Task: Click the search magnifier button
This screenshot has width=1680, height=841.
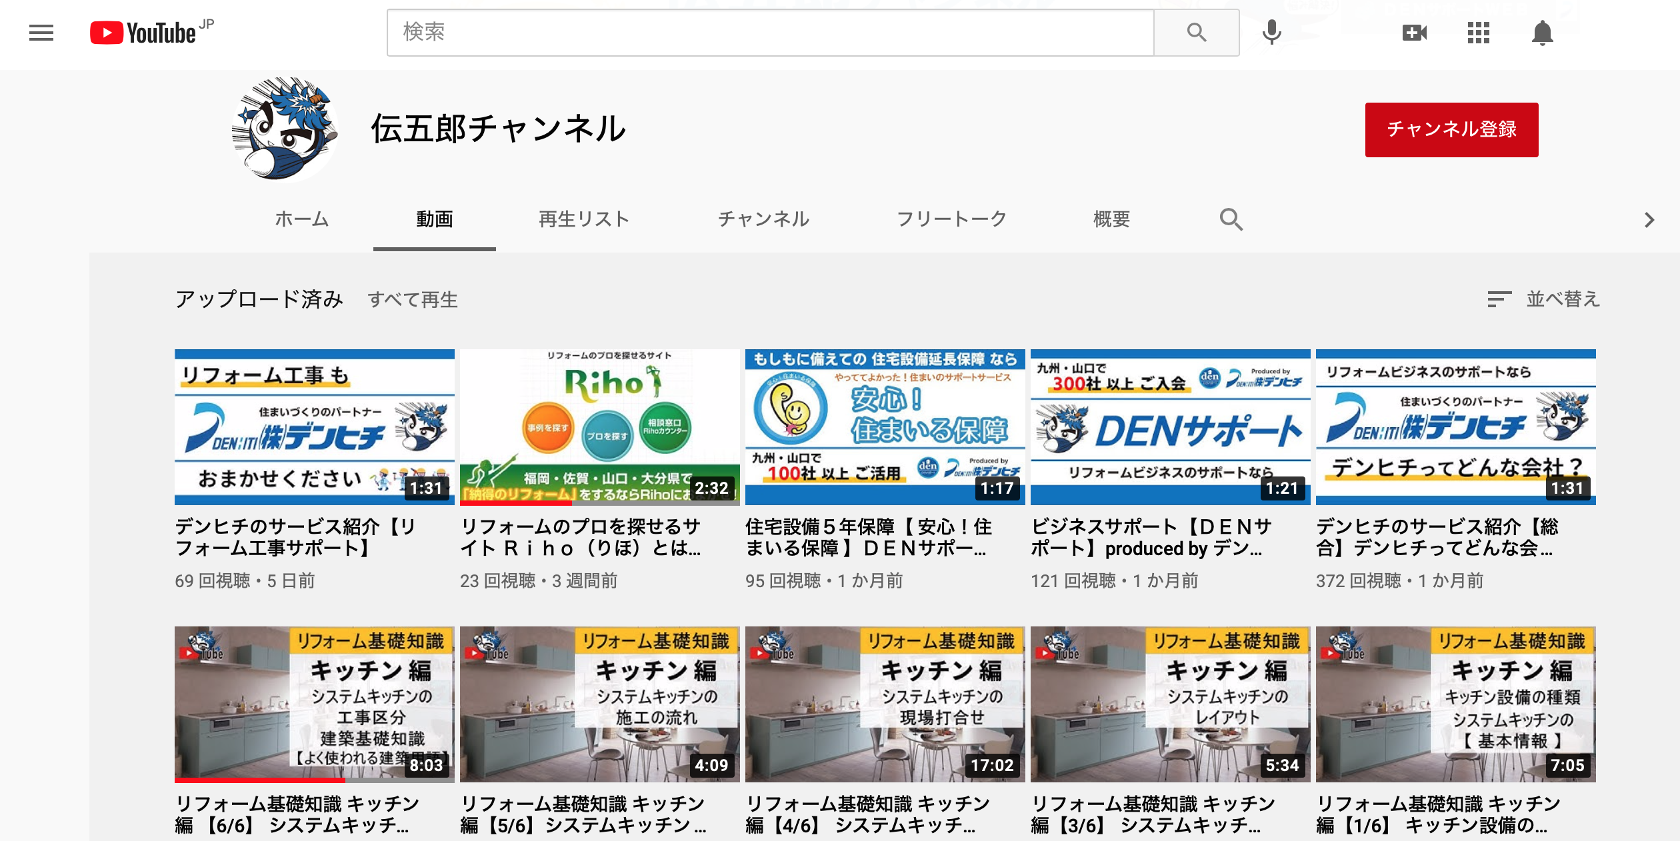Action: 1197,32
